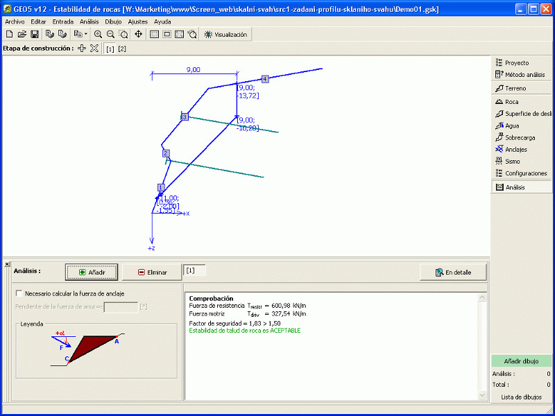
Task: Open a file with the folder icon
Action: click(x=22, y=34)
